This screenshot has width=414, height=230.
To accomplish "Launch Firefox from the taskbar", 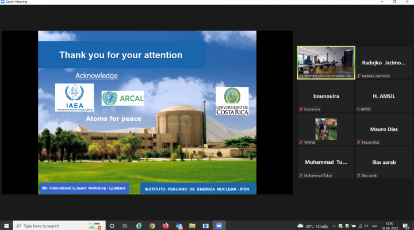I will 166,226.
